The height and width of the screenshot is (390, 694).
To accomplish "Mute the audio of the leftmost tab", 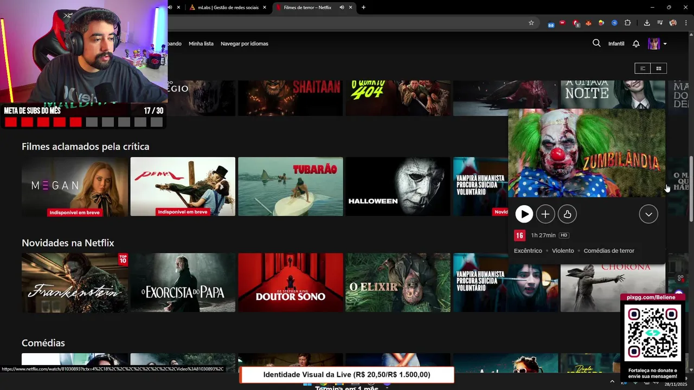I will 170,8.
